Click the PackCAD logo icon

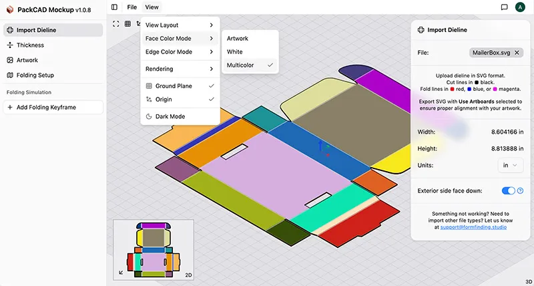9,7
